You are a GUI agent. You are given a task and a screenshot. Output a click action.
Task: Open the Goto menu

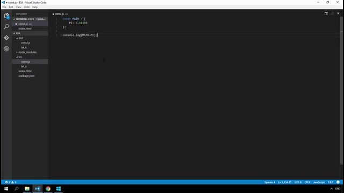26,7
